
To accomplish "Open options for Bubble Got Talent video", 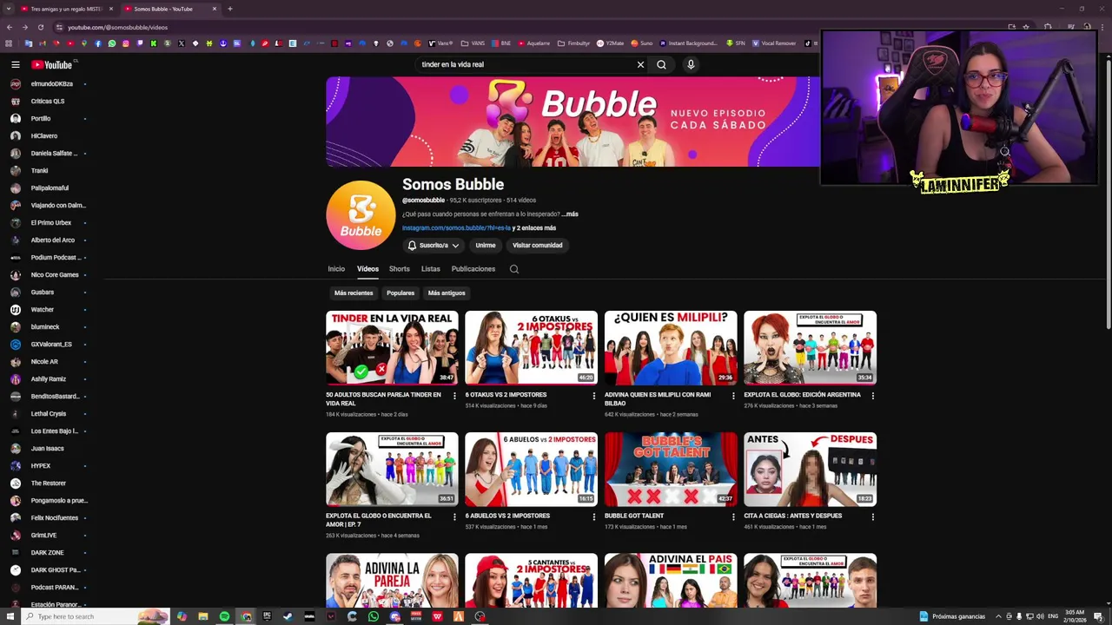I will 733,516.
